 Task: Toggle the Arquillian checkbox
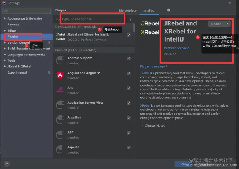129,118
